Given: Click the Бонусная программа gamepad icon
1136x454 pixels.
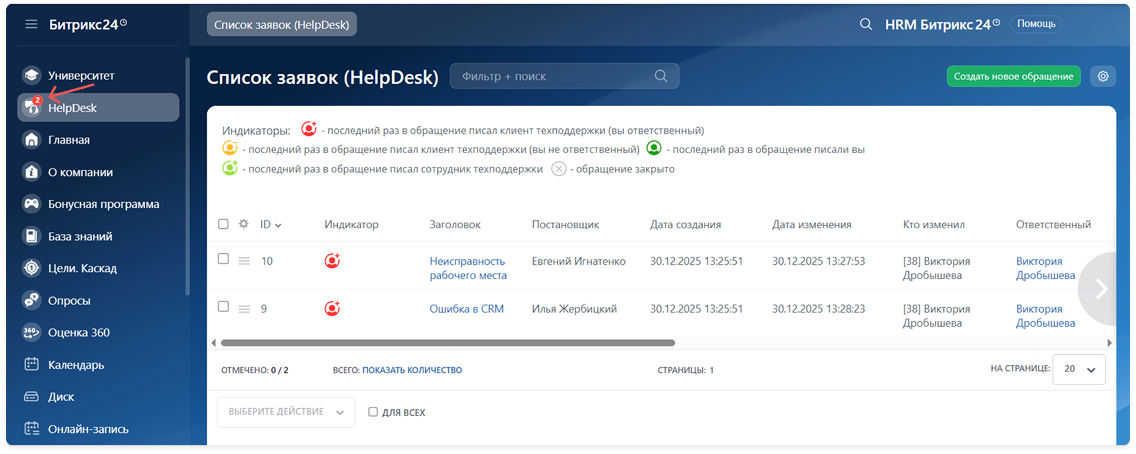Looking at the screenshot, I should pyautogui.click(x=31, y=204).
